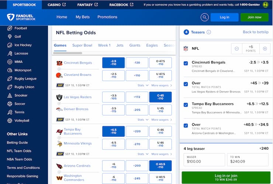The image size is (273, 184).
Task: Open the Ice Hockey sidebar icon
Action: pyautogui.click(x=10, y=45)
